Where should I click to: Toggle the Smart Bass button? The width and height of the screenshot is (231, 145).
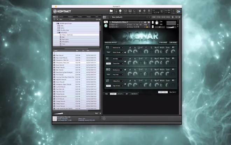click(163, 92)
